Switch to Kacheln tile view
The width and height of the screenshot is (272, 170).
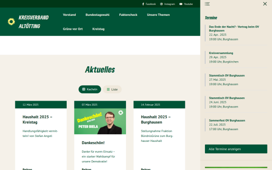(90, 89)
